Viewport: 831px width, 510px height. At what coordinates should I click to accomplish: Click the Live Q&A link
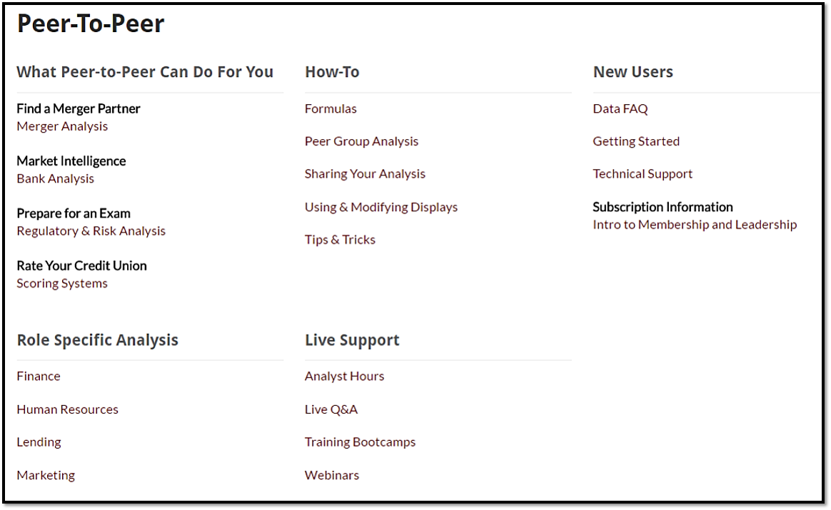pos(331,409)
